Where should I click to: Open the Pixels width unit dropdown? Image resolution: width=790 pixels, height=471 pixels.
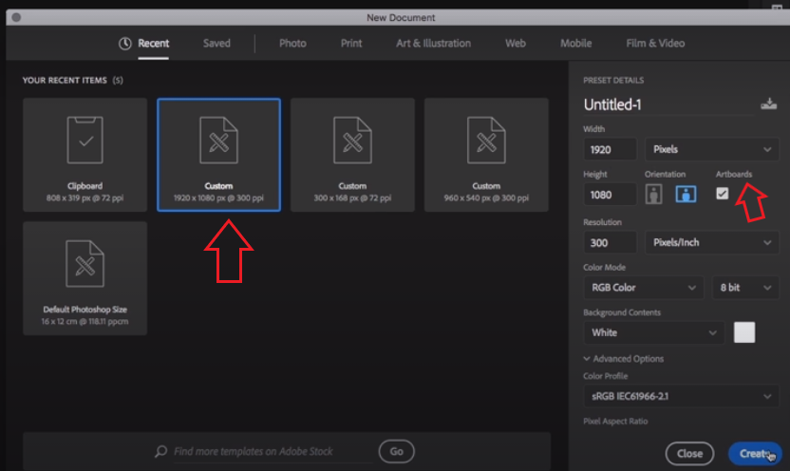coord(711,149)
